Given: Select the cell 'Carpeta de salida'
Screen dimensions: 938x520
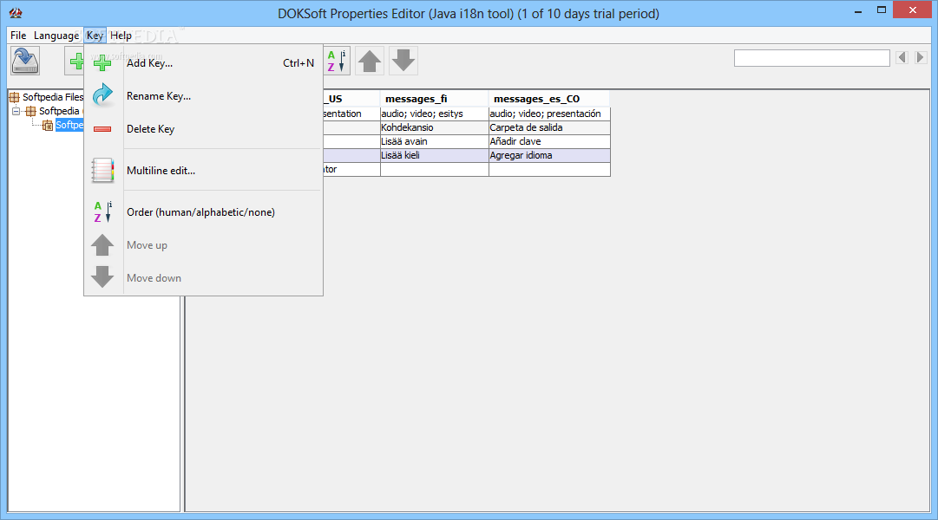Looking at the screenshot, I should click(549, 127).
